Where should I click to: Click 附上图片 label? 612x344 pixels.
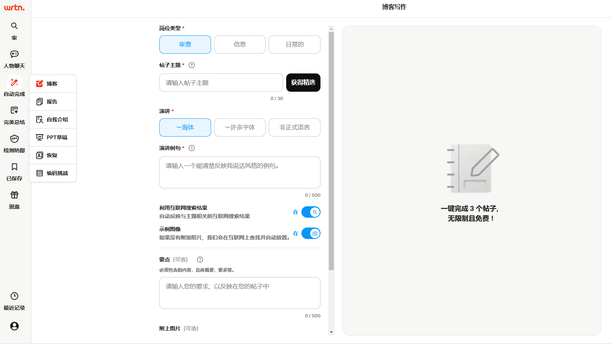(170, 328)
